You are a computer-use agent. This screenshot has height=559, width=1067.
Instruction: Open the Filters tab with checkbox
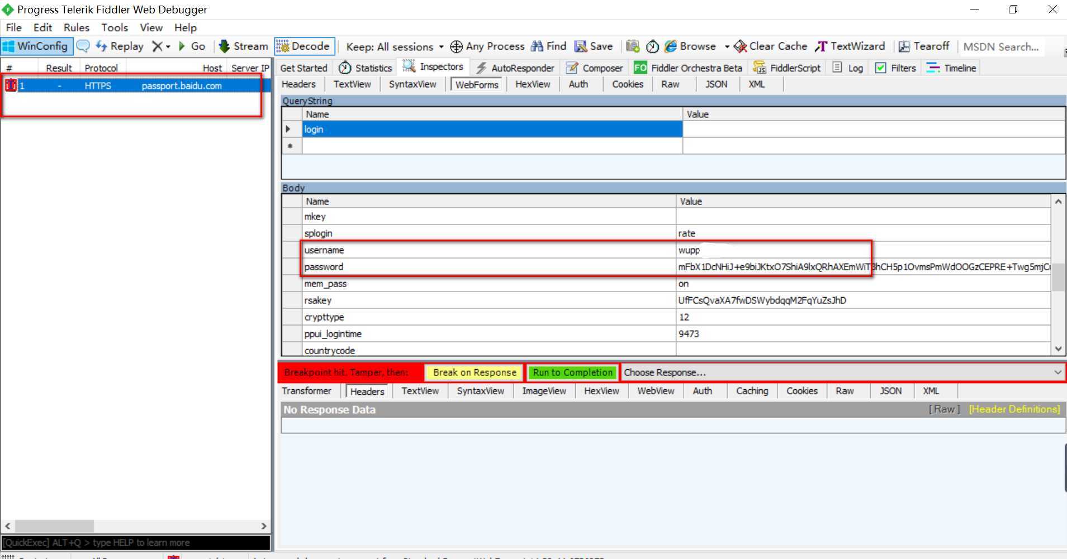(x=895, y=68)
